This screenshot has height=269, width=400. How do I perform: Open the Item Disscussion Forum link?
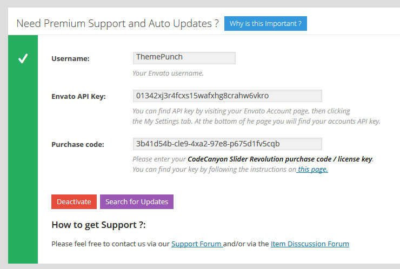[310, 244]
